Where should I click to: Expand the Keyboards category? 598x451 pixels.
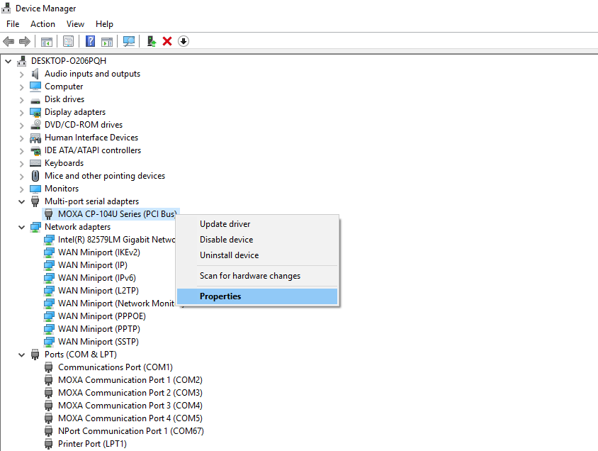pos(21,162)
